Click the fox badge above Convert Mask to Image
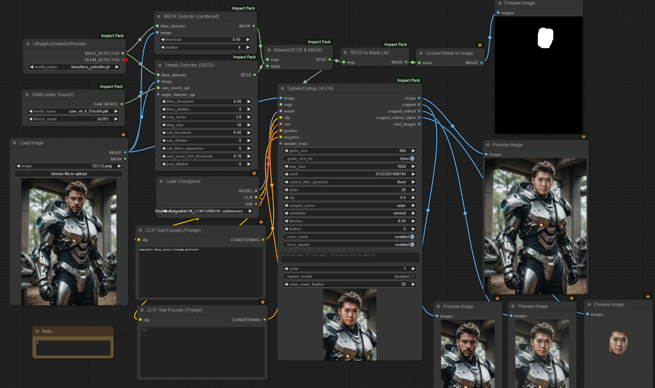Image resolution: width=655 pixels, height=388 pixels. 479,45
